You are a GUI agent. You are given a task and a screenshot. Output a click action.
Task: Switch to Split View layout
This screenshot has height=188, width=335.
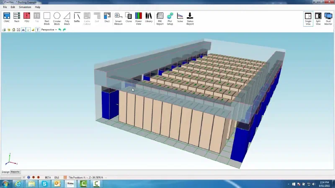tap(318, 19)
